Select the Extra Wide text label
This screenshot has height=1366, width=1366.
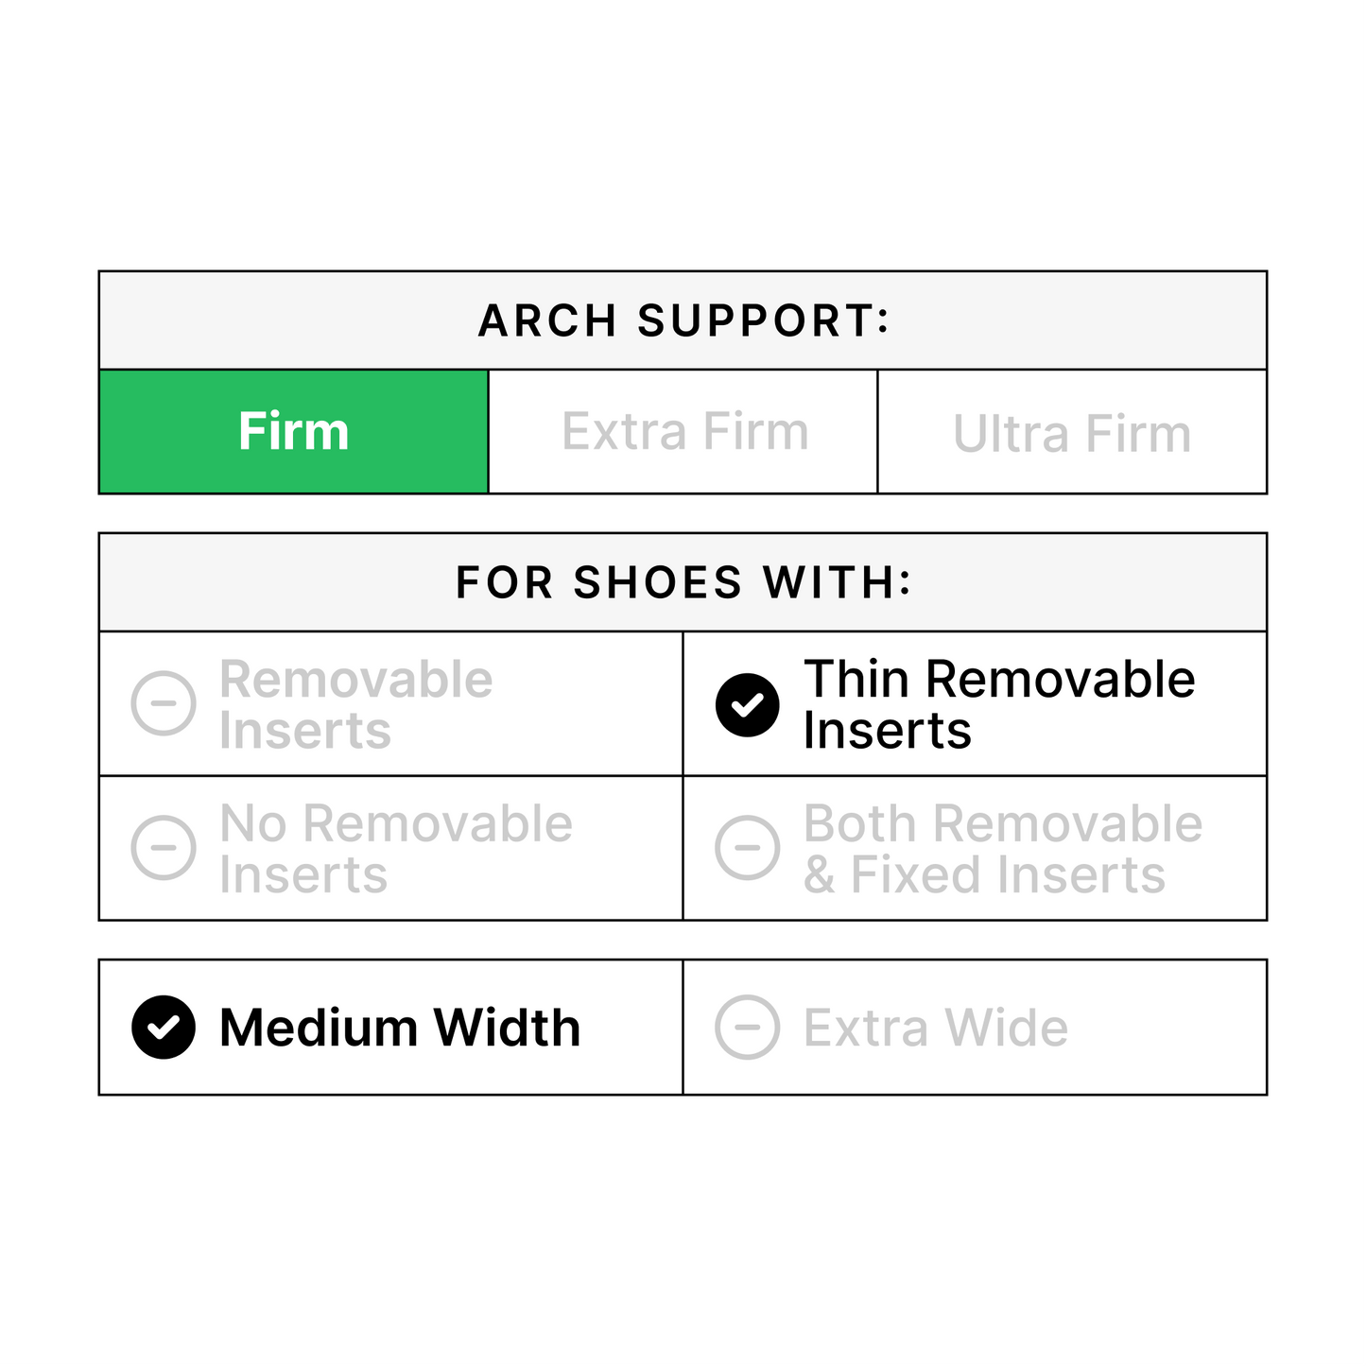pyautogui.click(x=935, y=1028)
